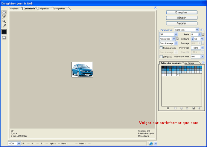
Task: Open the Détourage matte dropdown arrow
Action: 202,48
